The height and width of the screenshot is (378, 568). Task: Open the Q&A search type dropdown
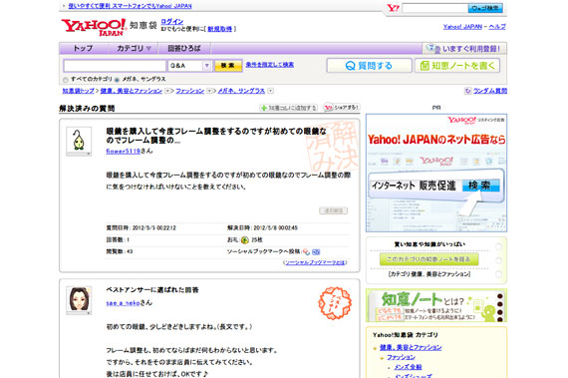(x=189, y=66)
